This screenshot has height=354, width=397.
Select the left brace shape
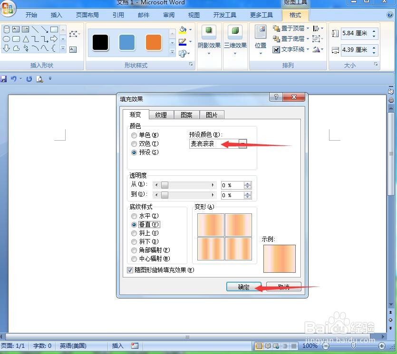(54, 48)
